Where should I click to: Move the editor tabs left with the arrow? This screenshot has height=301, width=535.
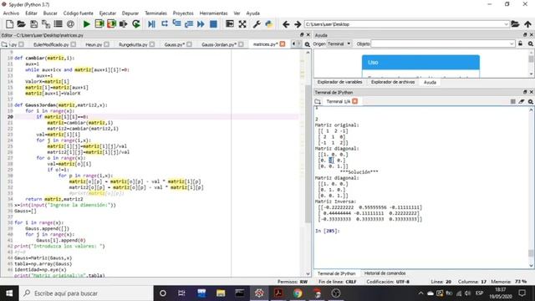coord(293,44)
